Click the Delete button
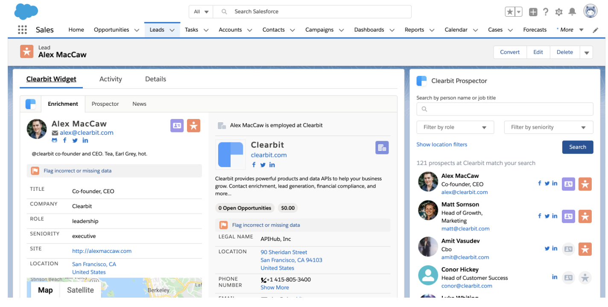The width and height of the screenshot is (608, 307). (x=564, y=52)
